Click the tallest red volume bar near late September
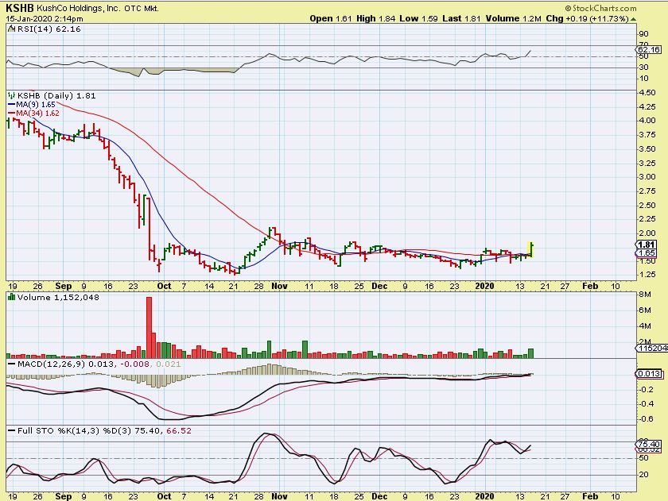This screenshot has height=501, width=668. tap(150, 327)
